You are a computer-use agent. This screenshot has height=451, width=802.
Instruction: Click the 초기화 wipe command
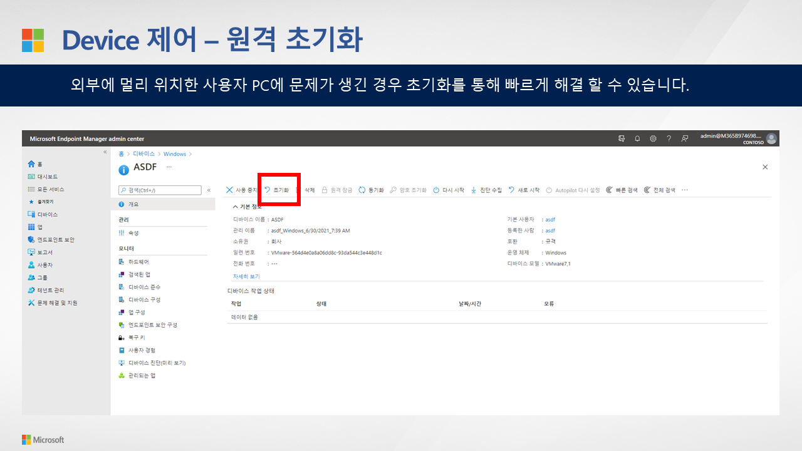tap(276, 190)
